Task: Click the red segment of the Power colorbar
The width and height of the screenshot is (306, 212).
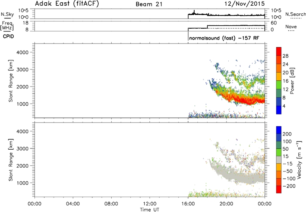Action: 279,51
